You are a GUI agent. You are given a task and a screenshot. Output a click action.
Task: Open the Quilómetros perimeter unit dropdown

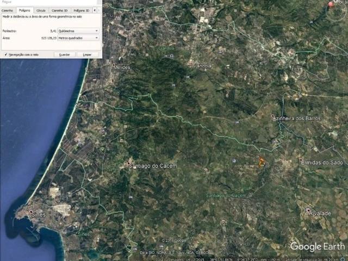[78, 31]
